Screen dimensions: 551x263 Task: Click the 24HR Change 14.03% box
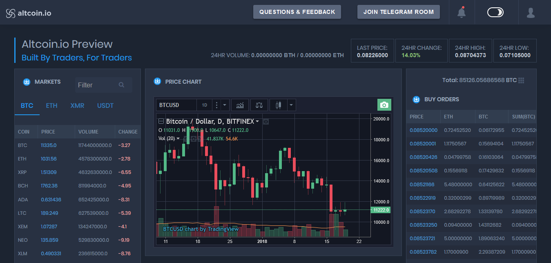coord(422,51)
